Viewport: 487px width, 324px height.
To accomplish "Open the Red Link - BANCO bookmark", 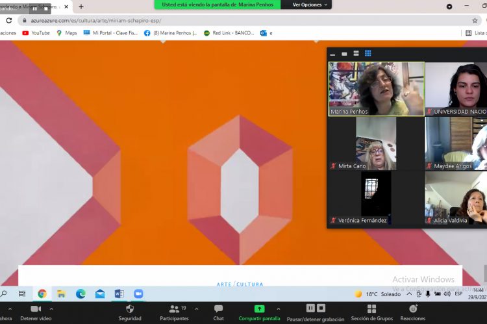I will pos(229,32).
